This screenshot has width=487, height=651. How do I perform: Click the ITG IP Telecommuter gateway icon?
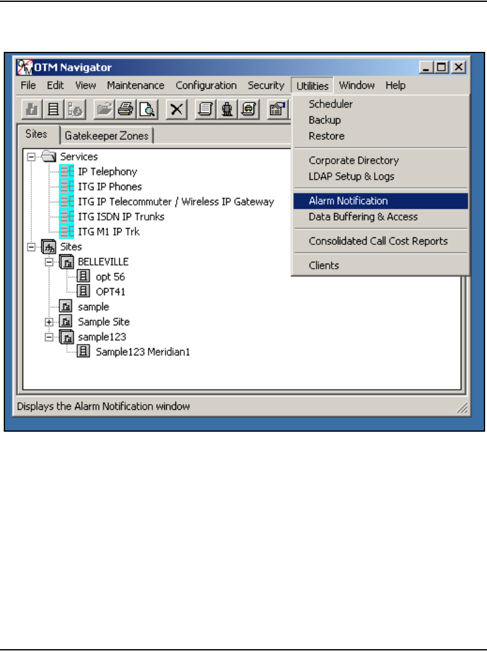coord(66,201)
